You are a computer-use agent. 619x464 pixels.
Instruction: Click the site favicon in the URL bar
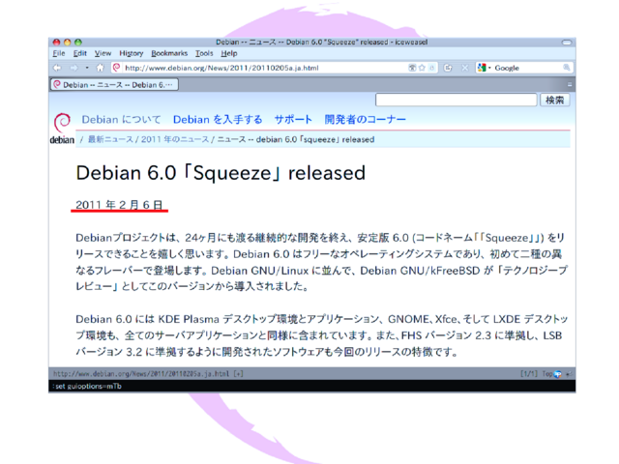pos(117,68)
